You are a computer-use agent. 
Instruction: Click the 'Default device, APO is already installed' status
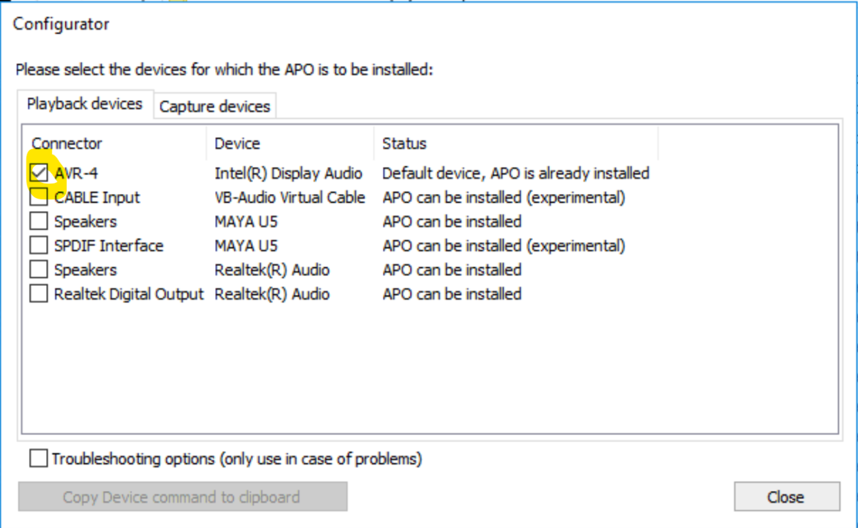tap(516, 173)
